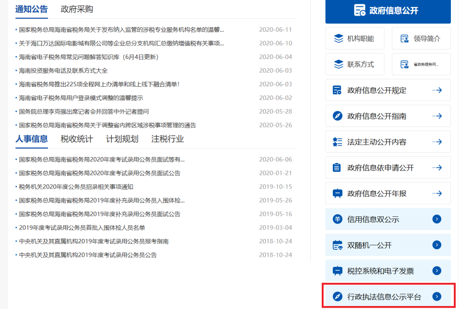Screen dimensions: 459x309
Task: Click the date 2020-06-10
Action: tap(275, 43)
